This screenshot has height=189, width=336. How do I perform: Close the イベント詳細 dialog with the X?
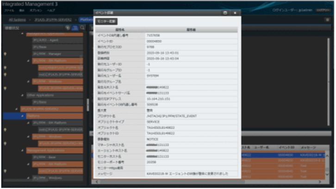(235, 13)
